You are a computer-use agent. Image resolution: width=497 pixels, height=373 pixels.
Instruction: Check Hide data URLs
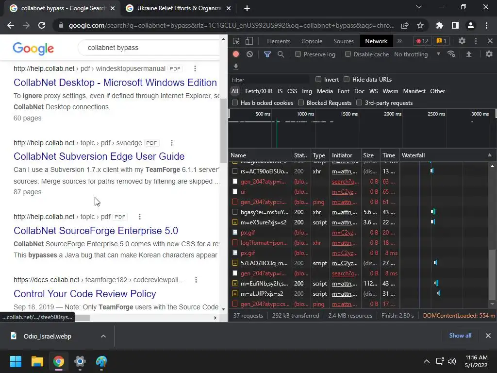point(347,79)
